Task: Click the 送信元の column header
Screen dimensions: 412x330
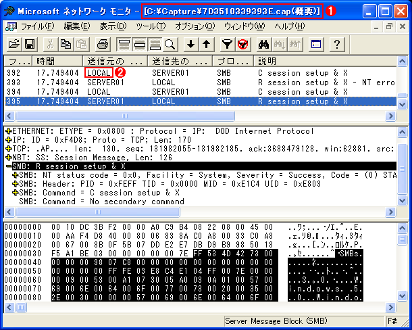Action: [x=115, y=61]
